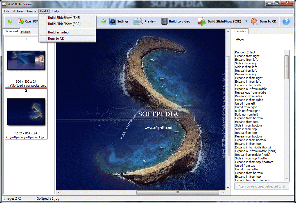Click the Build SlideShow (EXE) play icon
Screen dimensions: 296x203
(202, 21)
